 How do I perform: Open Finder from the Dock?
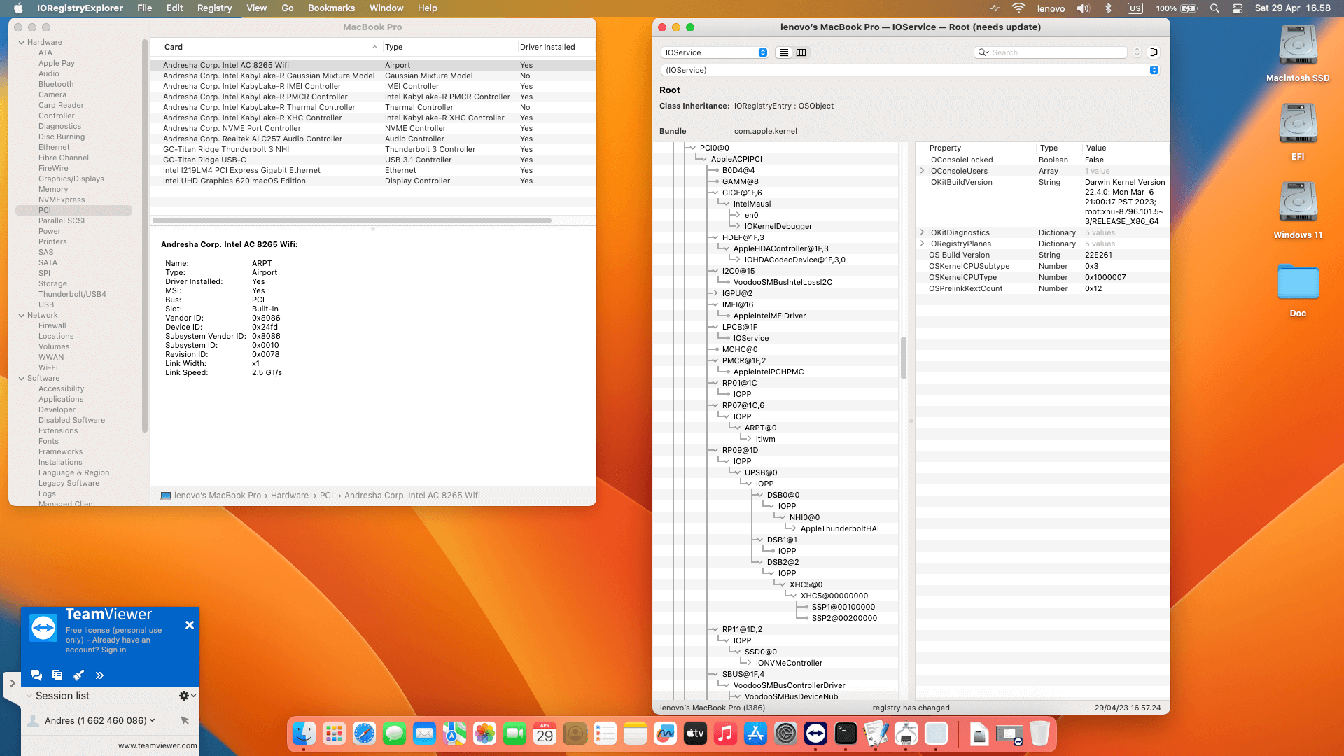pyautogui.click(x=304, y=734)
